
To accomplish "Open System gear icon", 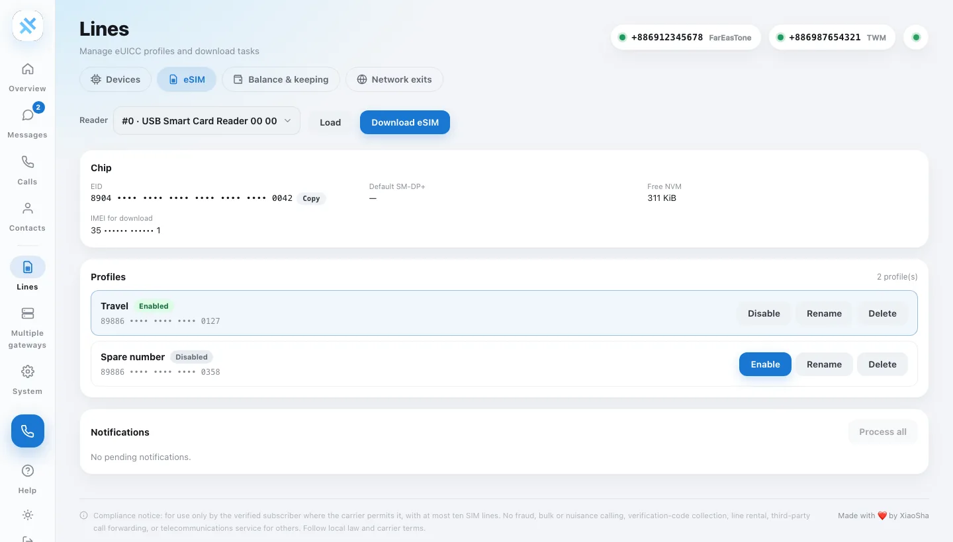I will pos(28,371).
